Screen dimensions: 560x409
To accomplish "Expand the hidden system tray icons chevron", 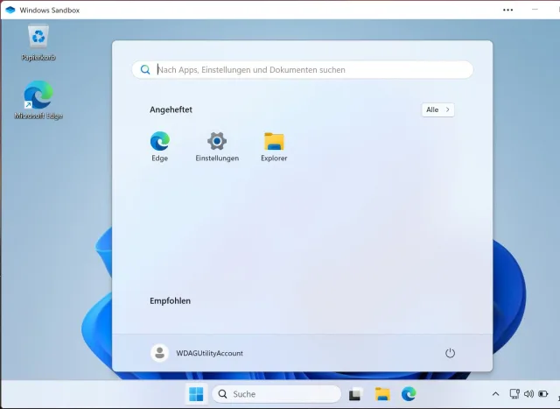I will (x=496, y=394).
